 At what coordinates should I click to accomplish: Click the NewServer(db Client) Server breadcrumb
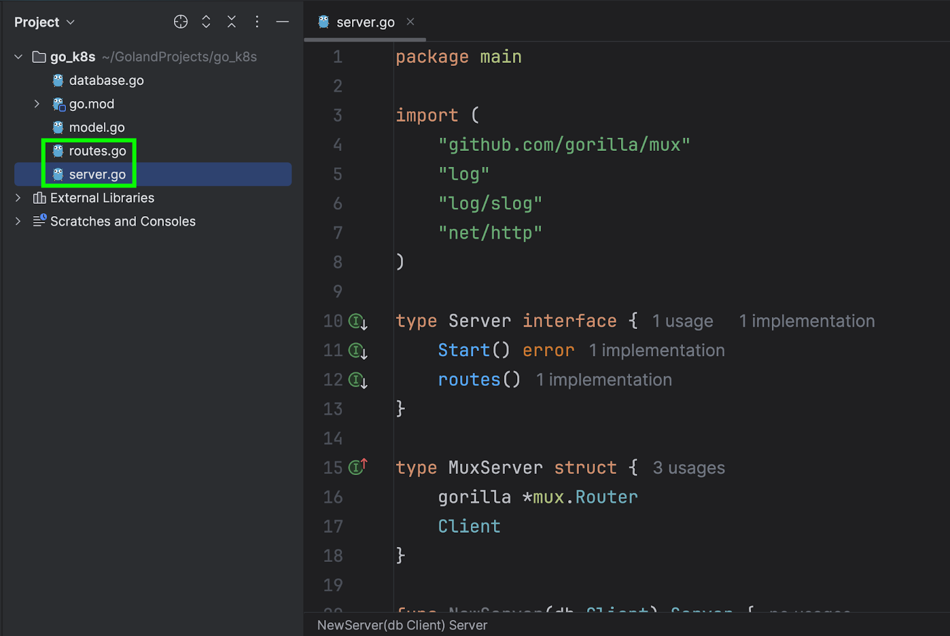(x=402, y=625)
